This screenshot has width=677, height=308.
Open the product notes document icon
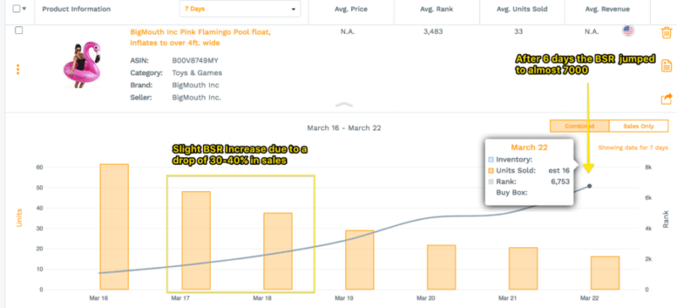[x=667, y=66]
